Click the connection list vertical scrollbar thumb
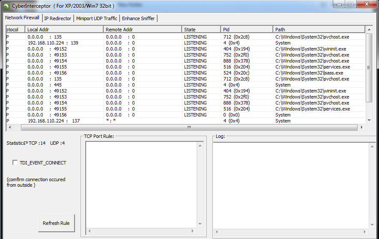379x239 pixels. 369,68
